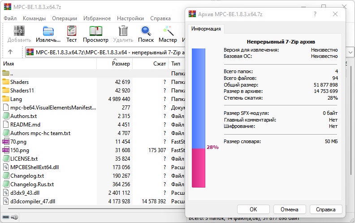Go up one level arrow
Image resolution: width=355 pixels, height=223 pixels.
click(10, 52)
